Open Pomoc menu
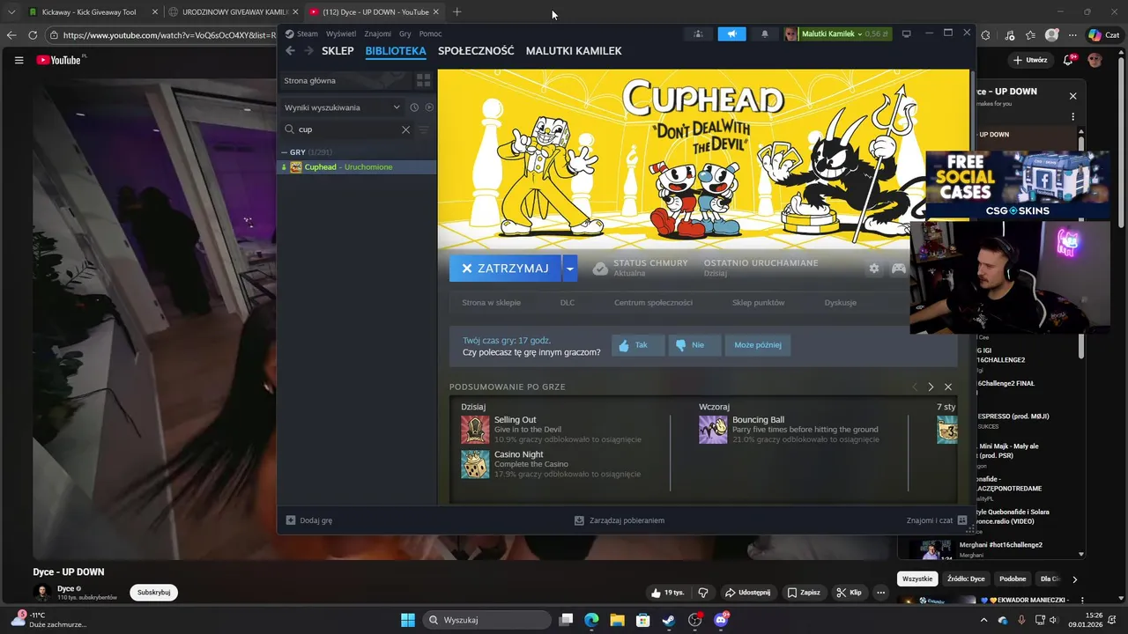The width and height of the screenshot is (1128, 634). [430, 33]
